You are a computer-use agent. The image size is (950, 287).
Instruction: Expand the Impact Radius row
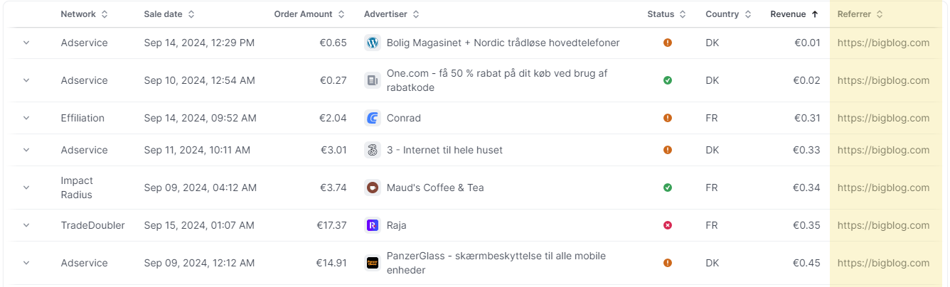click(26, 188)
